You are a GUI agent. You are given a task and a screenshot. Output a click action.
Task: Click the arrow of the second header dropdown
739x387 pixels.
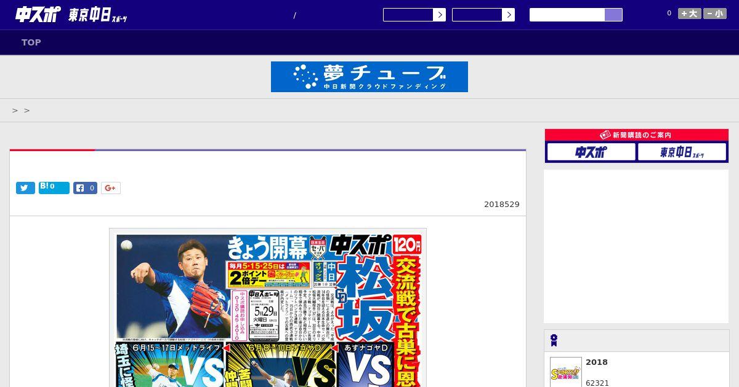pos(508,15)
